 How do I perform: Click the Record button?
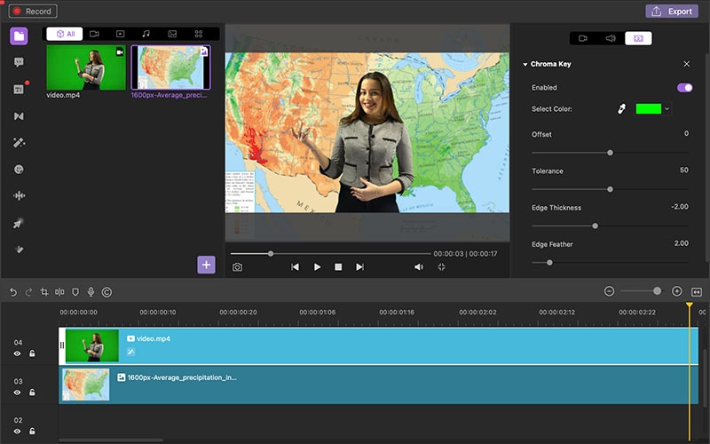click(33, 12)
